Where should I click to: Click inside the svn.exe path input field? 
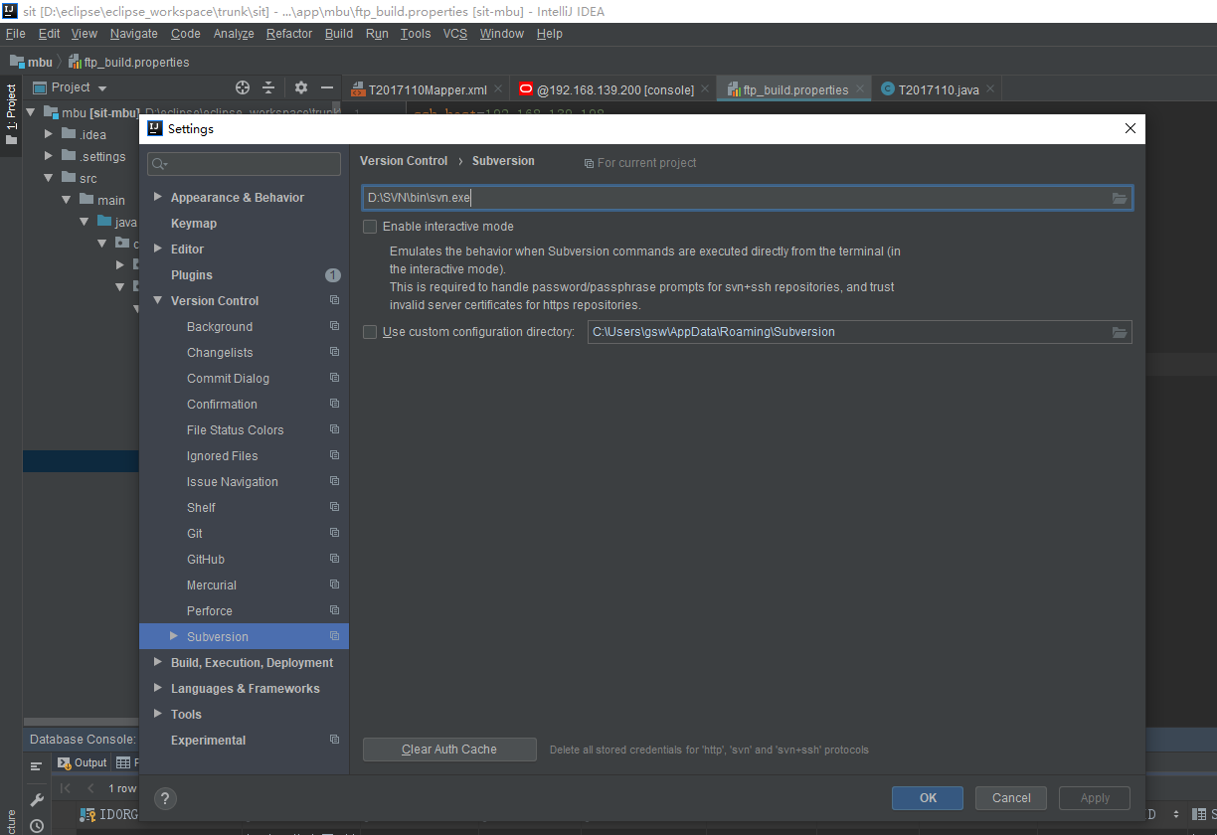[597, 197]
